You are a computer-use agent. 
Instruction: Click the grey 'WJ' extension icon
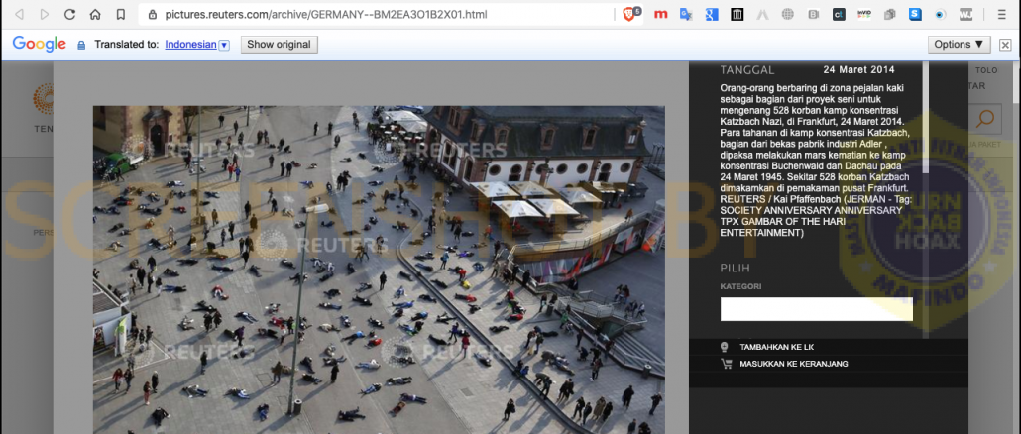(x=965, y=14)
